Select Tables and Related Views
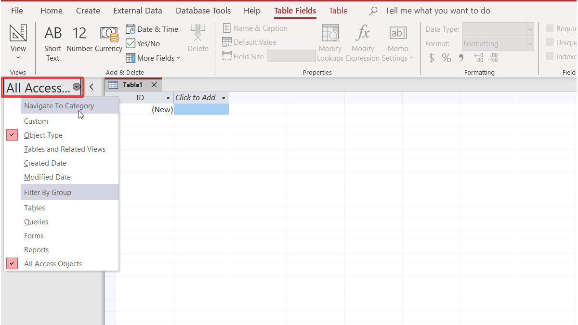The image size is (578, 325). 65,149
